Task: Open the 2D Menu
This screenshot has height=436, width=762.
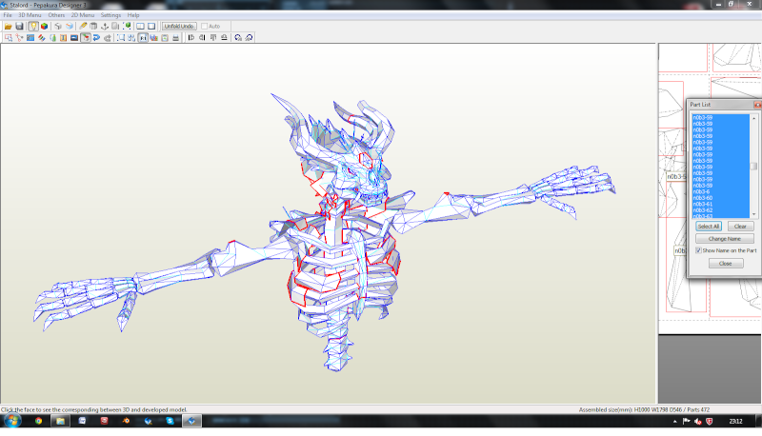Action: pyautogui.click(x=83, y=15)
